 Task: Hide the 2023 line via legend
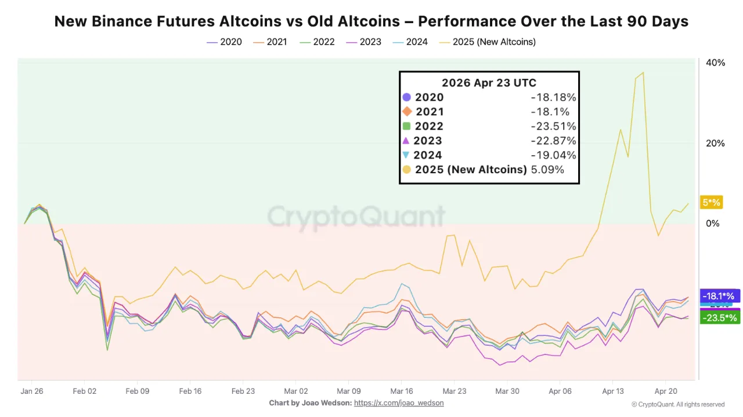pos(364,42)
